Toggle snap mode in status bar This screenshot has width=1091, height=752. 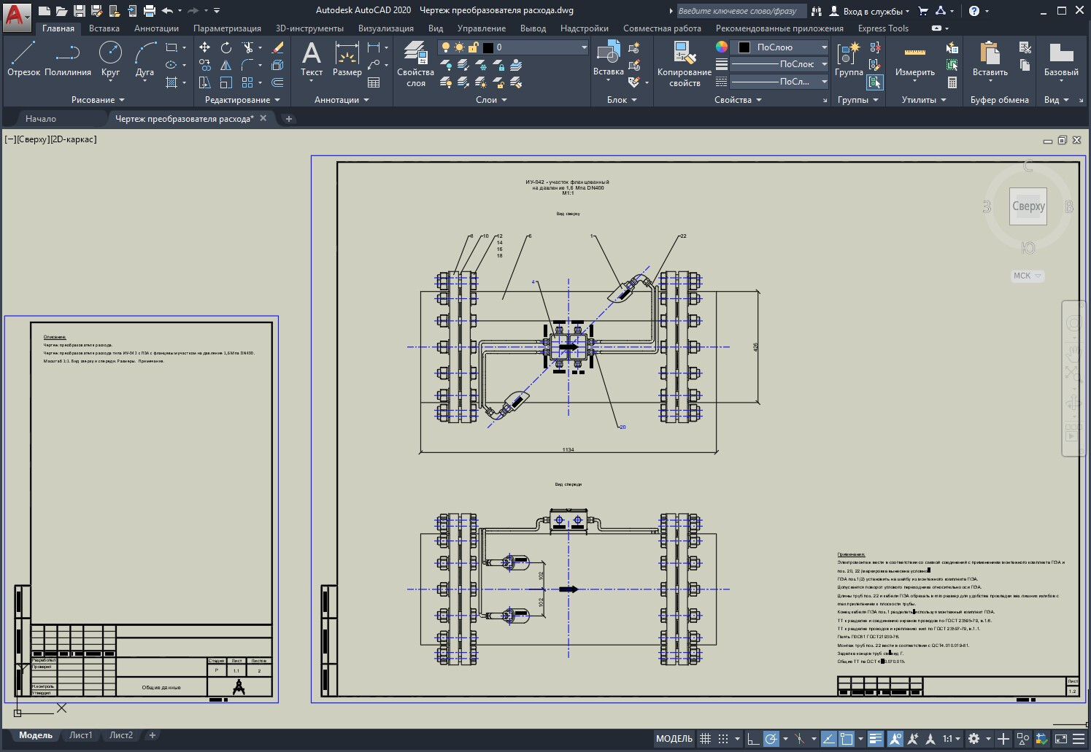(723, 739)
